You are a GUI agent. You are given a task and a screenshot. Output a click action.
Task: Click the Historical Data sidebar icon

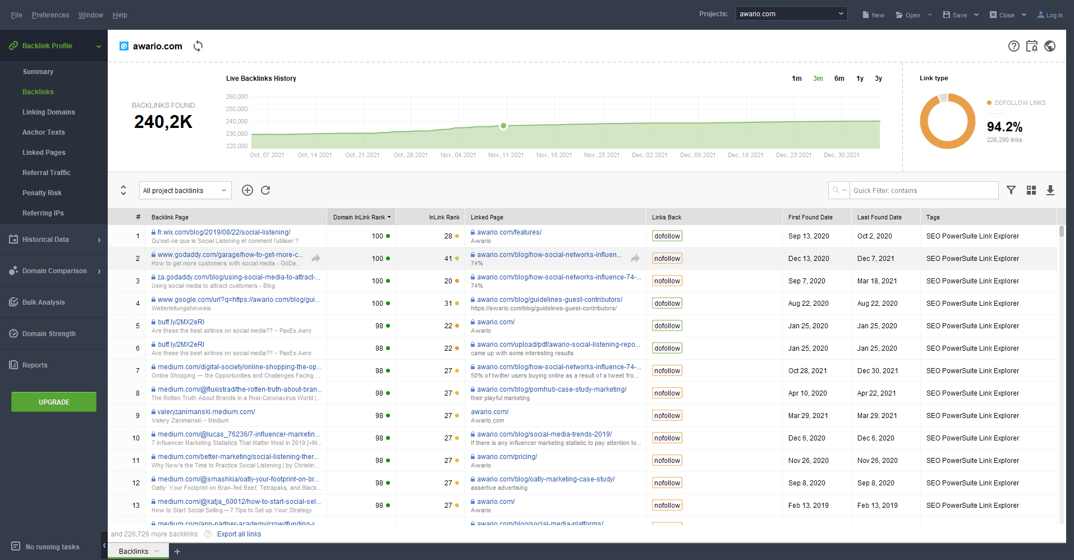pos(13,239)
